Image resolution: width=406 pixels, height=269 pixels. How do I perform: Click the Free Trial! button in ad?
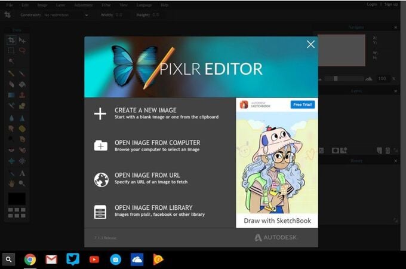click(303, 105)
